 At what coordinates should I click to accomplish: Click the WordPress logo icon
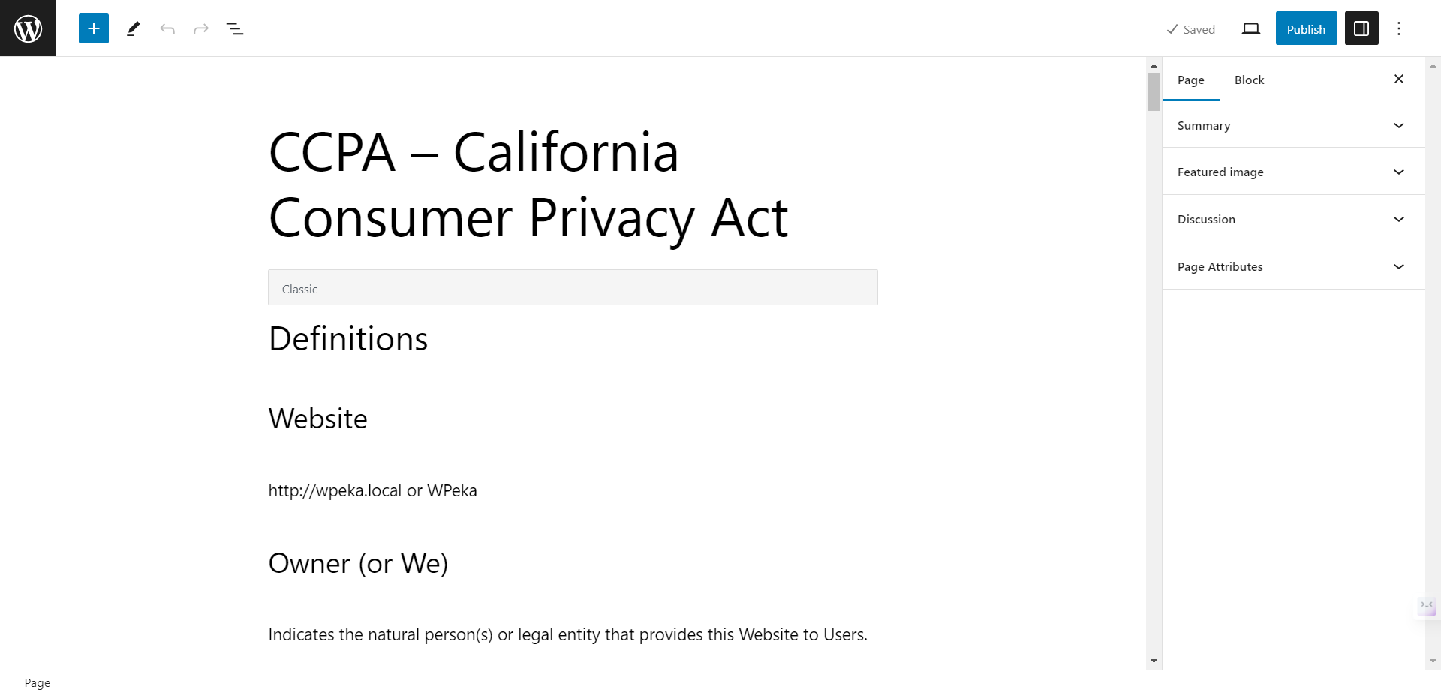click(x=28, y=28)
